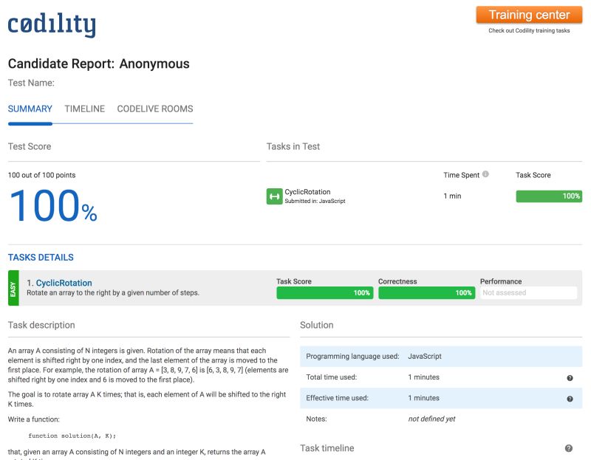Click the TASKS DETAILS heading
The width and height of the screenshot is (591, 460).
click(41, 257)
